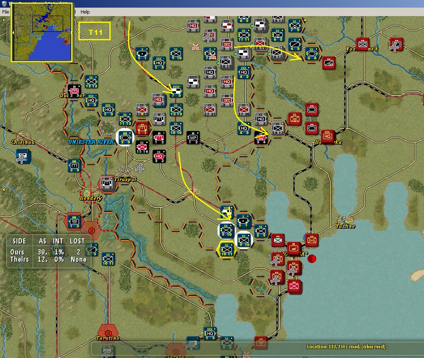Select the blue infantry division 7 9

click(x=295, y=26)
